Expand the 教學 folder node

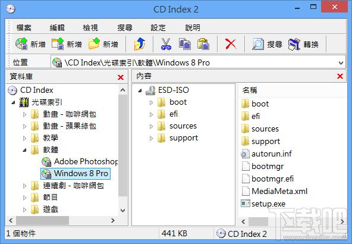25,138
